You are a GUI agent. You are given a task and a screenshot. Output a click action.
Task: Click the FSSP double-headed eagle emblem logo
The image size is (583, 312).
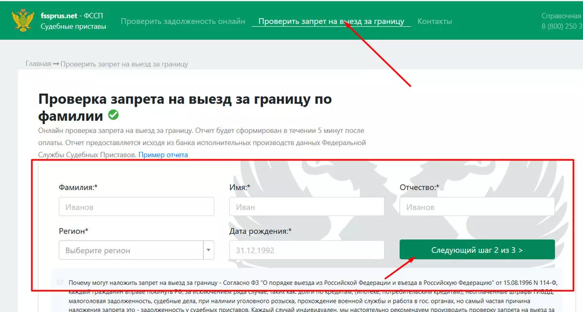(23, 21)
